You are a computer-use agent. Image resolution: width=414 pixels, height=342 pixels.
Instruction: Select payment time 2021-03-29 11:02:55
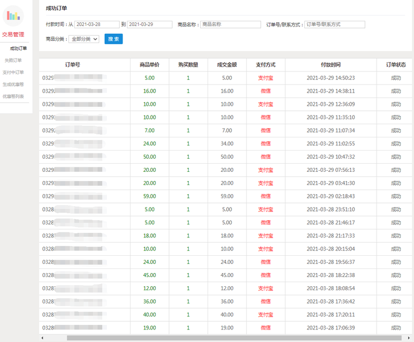[x=331, y=144]
